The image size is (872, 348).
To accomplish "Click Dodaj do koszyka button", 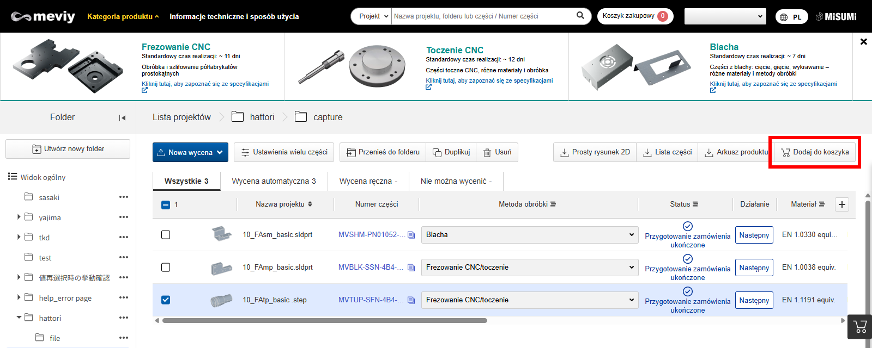I will pos(815,152).
